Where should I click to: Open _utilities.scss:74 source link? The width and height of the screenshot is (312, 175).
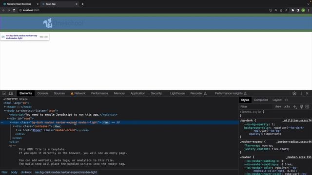click(297, 121)
